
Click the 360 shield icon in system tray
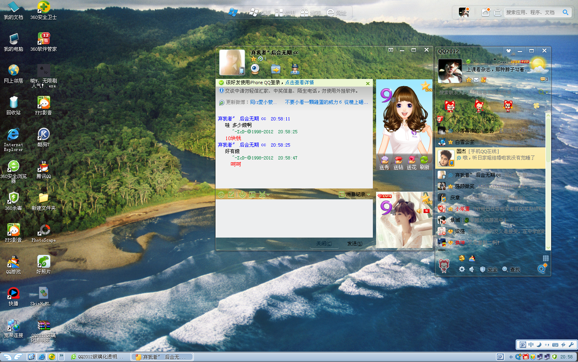(x=554, y=357)
